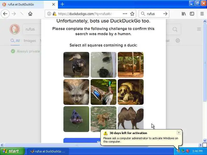This screenshot has height=155, width=207.
Task: Click the vertical scrollbar down arrow
Action: click(205, 141)
